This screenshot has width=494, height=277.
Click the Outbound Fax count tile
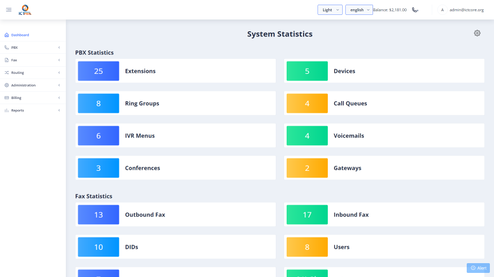pyautogui.click(x=99, y=214)
